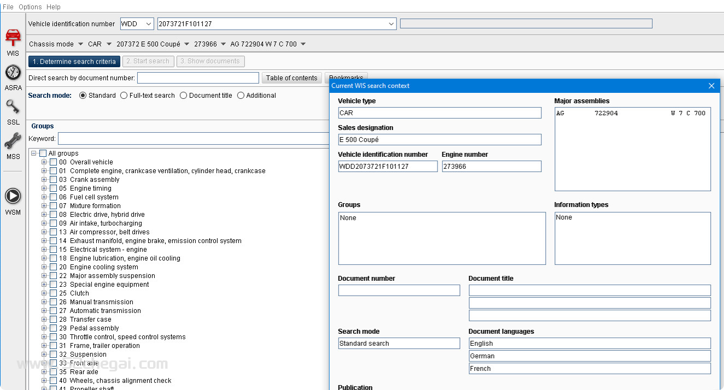Open the WIS module car icon
The width and height of the screenshot is (724, 390).
13,38
